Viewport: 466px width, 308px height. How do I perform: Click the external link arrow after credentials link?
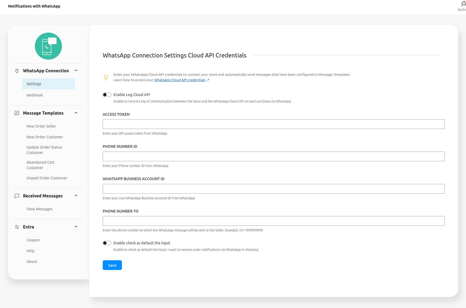point(208,80)
